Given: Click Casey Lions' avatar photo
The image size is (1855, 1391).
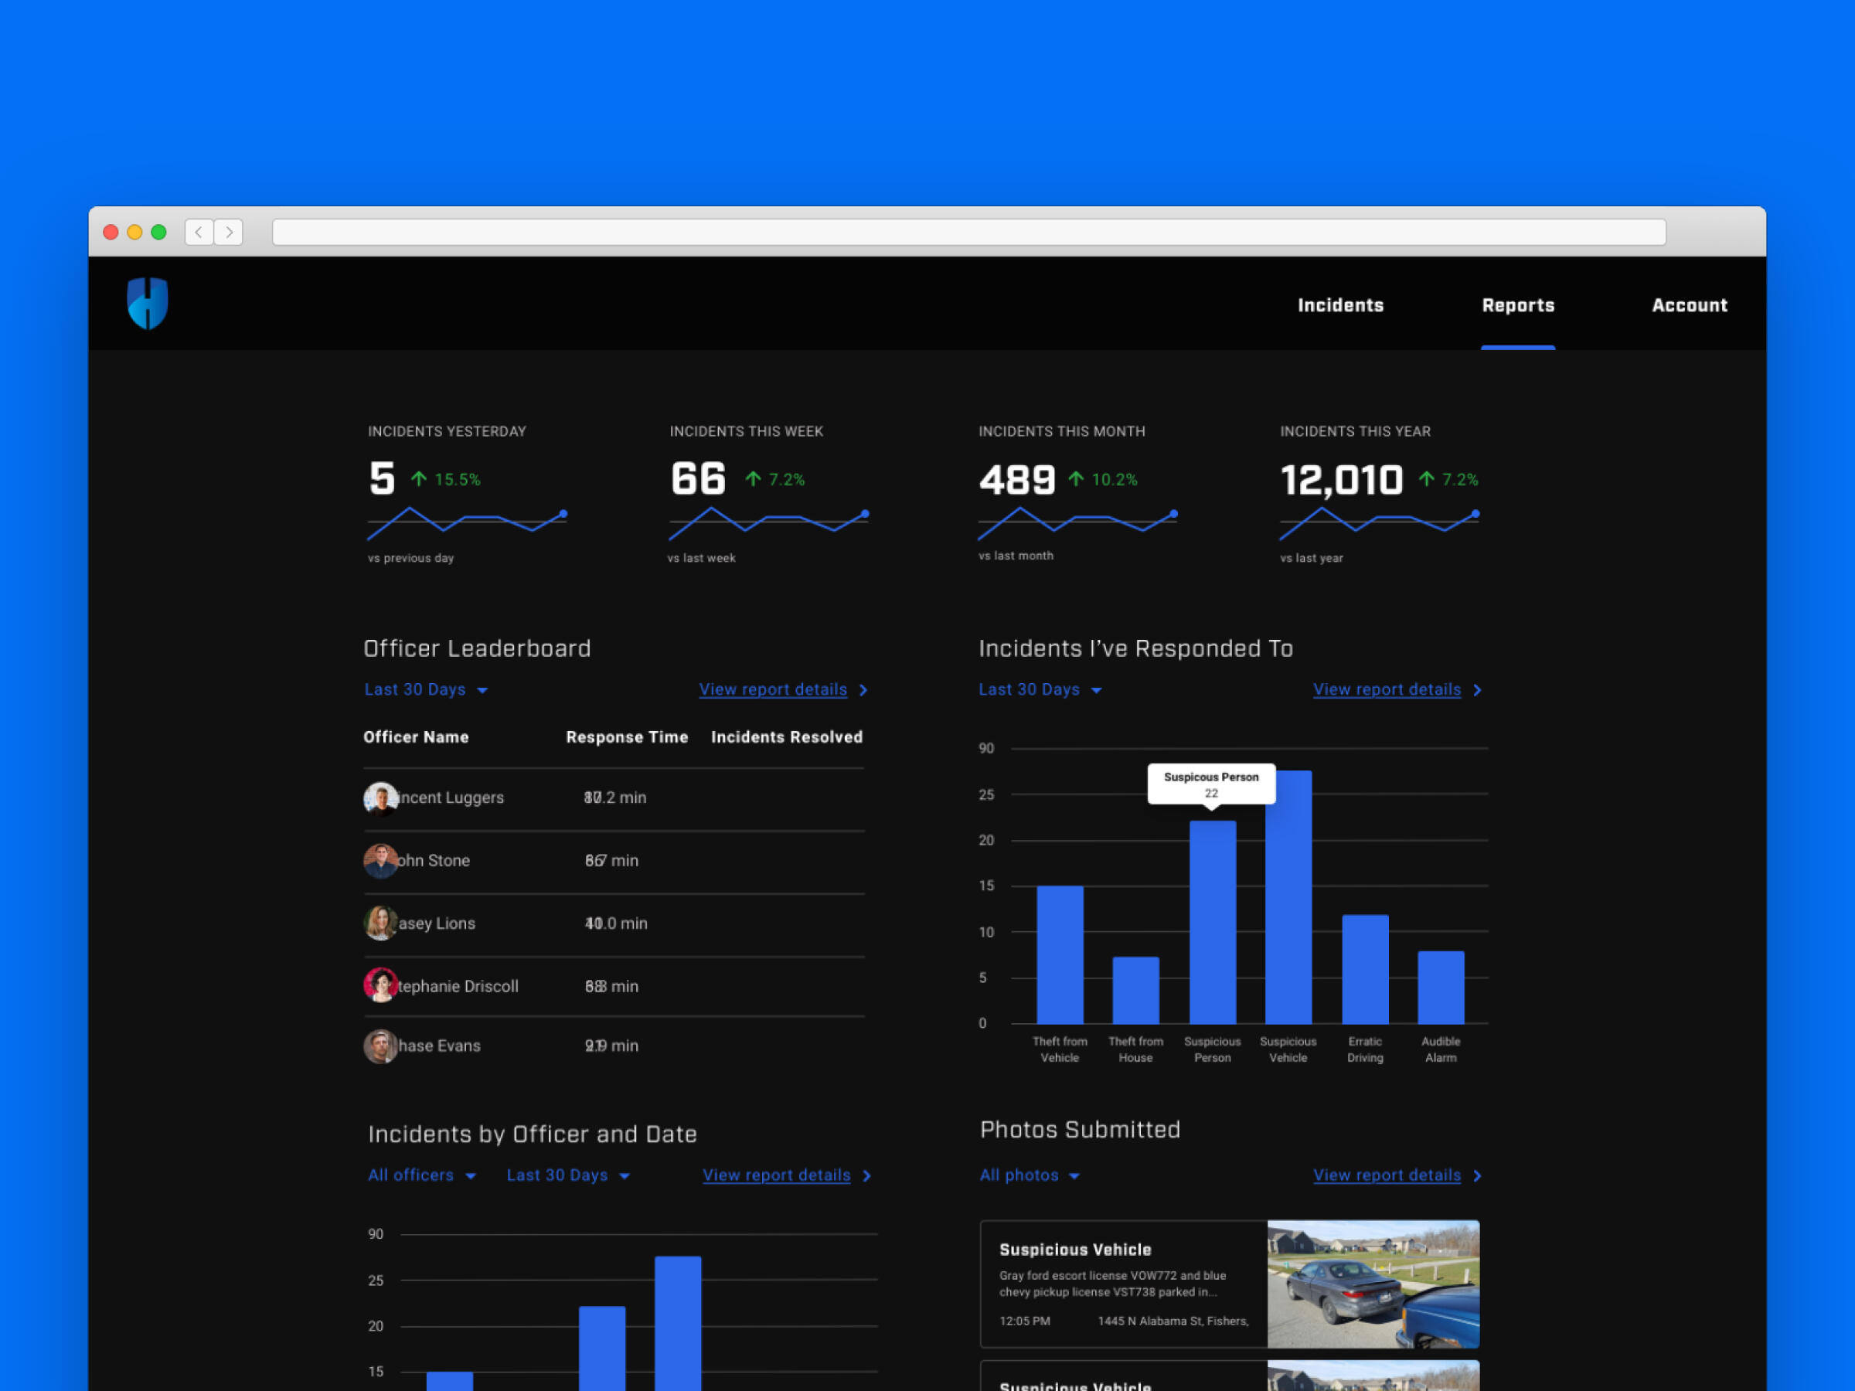Looking at the screenshot, I should tap(381, 923).
